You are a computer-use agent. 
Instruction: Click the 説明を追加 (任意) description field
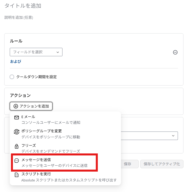[x=19, y=17]
